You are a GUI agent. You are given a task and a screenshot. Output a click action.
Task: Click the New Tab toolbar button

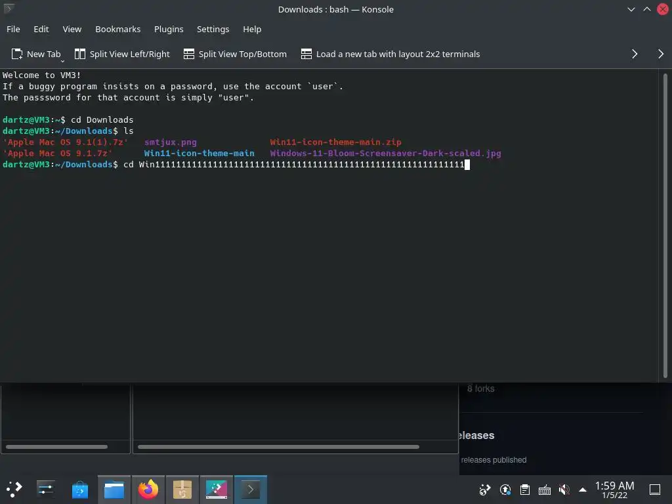[x=35, y=54]
